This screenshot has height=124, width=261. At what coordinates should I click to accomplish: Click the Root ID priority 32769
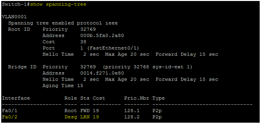click(x=88, y=30)
